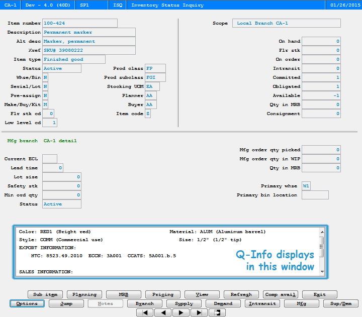Screen dimensions: 362x317
Task: Open the Branch button
Action: click(144, 303)
